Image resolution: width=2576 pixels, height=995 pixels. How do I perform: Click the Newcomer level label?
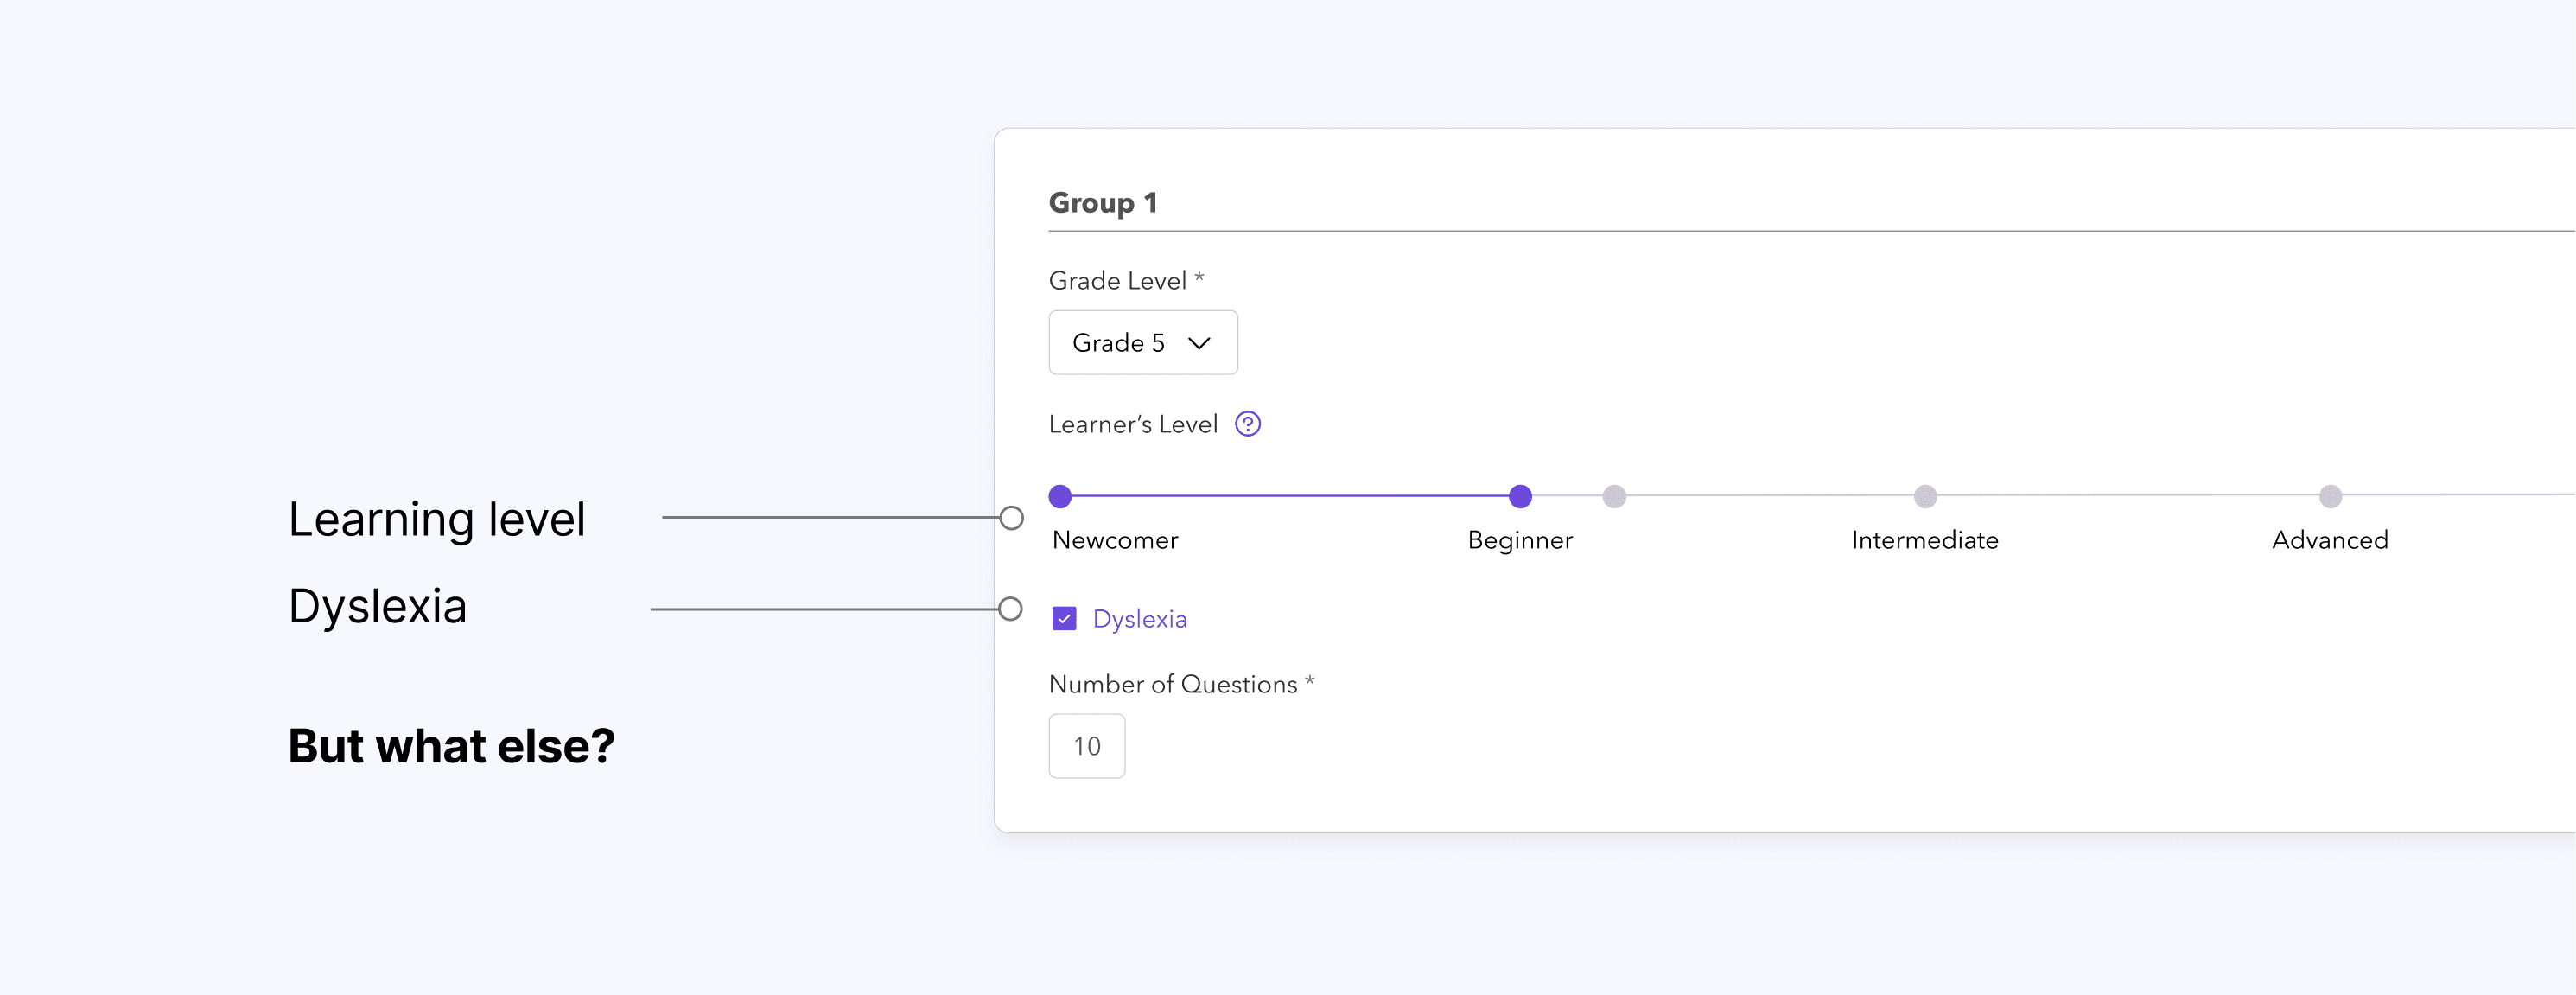point(1115,540)
